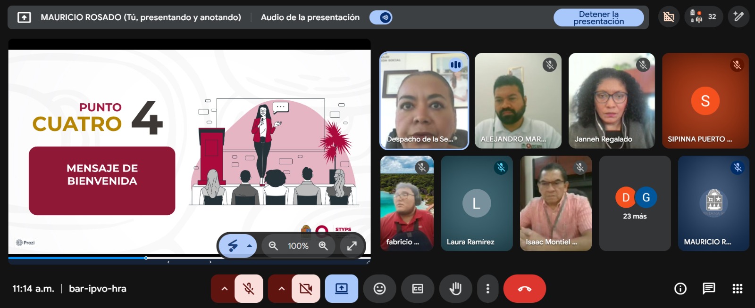This screenshot has height=308, width=755.
Task: Open the meeting details info panel
Action: 680,289
